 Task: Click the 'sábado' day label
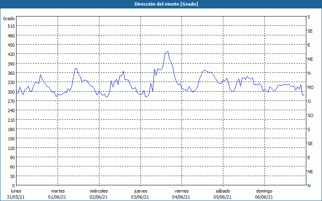(223, 191)
